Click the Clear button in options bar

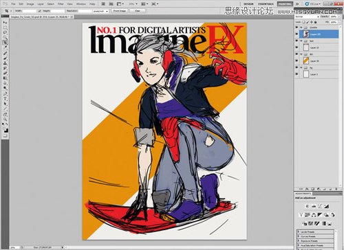(138, 11)
